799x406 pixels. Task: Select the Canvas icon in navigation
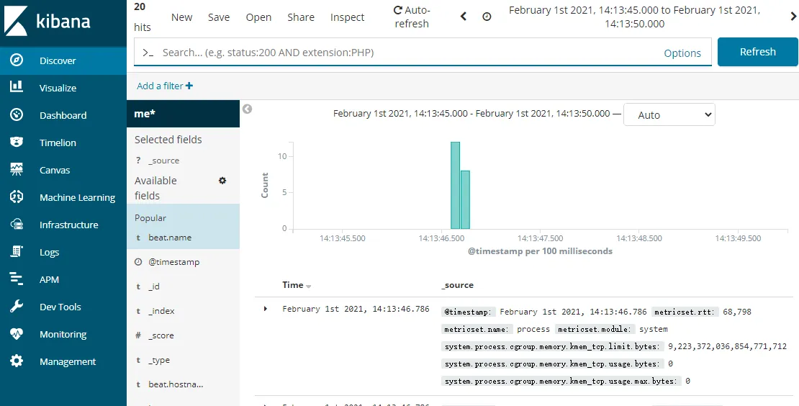tap(17, 170)
